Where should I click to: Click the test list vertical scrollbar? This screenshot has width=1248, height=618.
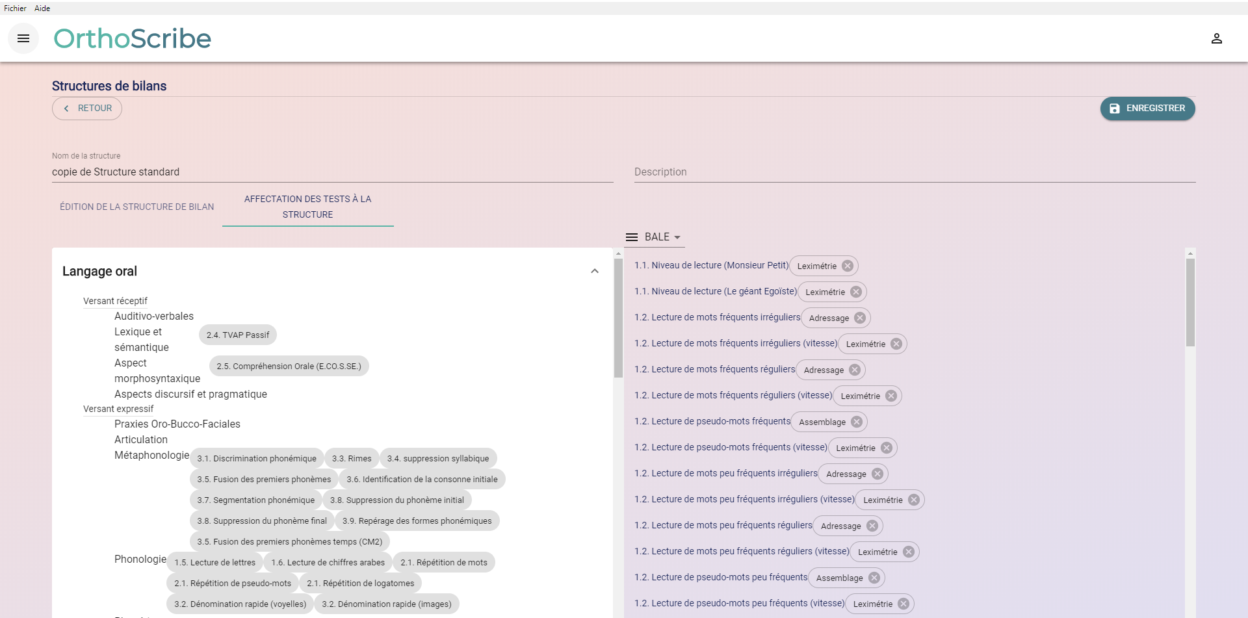(x=1189, y=302)
